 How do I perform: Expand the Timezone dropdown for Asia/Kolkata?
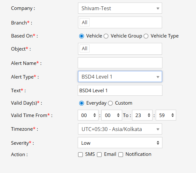[120, 129]
